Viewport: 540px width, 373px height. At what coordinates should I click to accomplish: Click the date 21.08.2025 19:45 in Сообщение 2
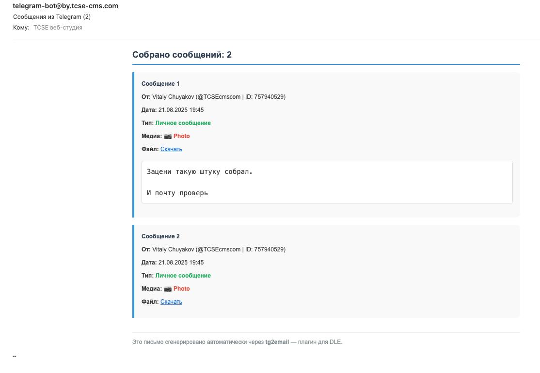point(181,263)
